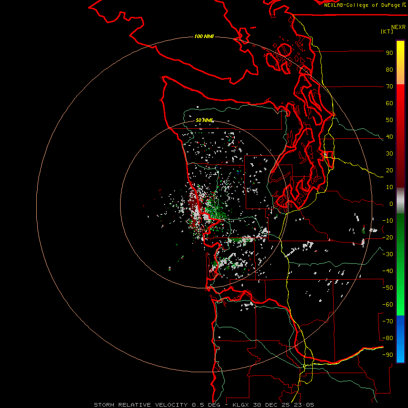The height and width of the screenshot is (408, 408).
Task: Click the 30 value on the color scale
Action: pos(389,154)
